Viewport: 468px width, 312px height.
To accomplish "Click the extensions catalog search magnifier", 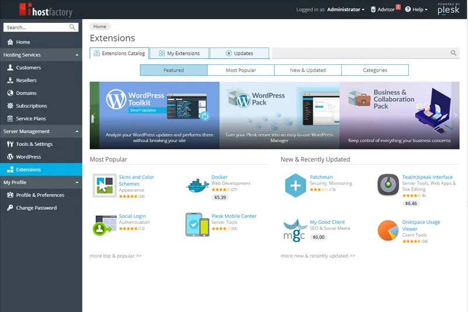I will [453, 53].
